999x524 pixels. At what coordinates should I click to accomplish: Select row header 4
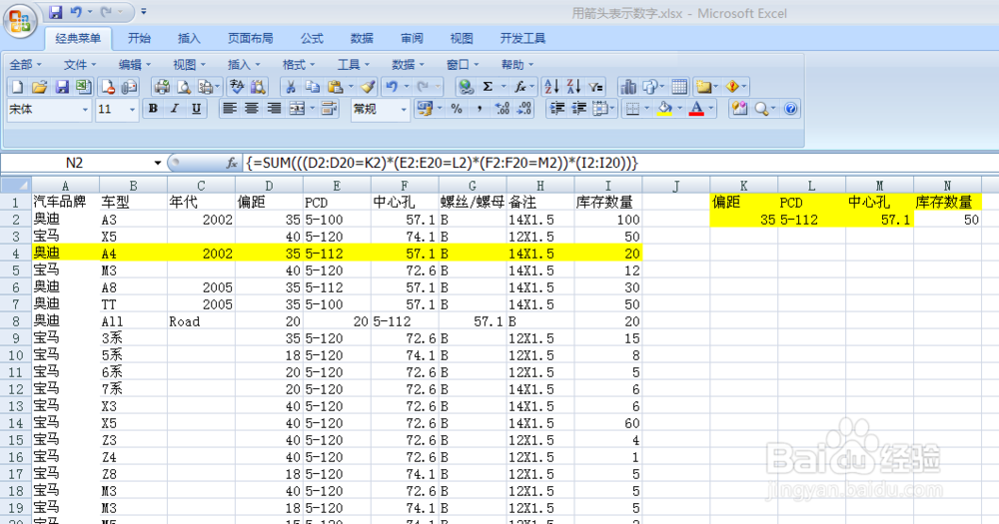point(16,254)
